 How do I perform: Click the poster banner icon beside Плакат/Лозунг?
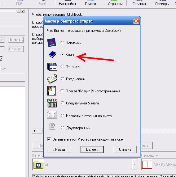point(52,91)
